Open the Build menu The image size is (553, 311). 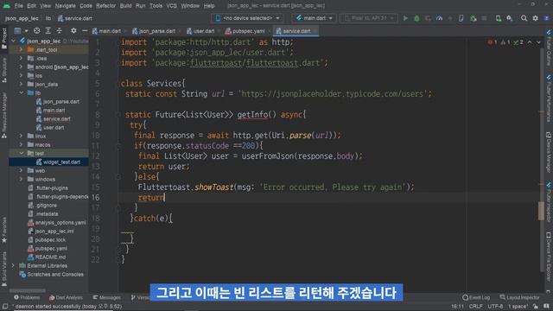(125, 6)
